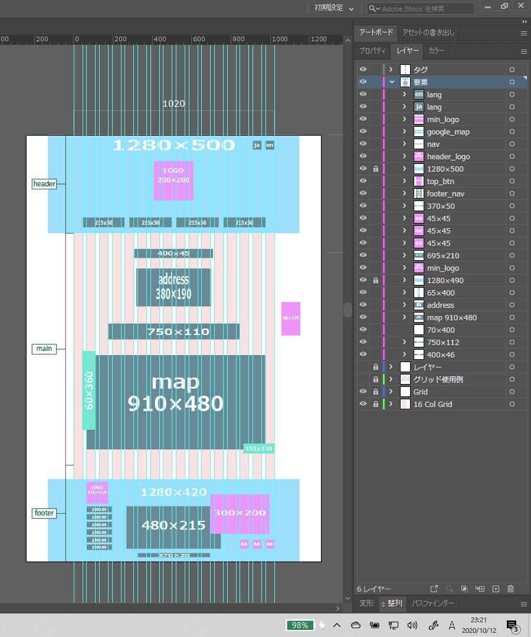This screenshot has width=531, height=637.
Task: Click the volume icon in the taskbar
Action: (412, 625)
